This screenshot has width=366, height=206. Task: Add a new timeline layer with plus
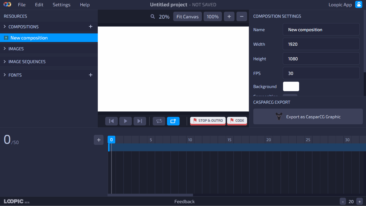point(99,140)
